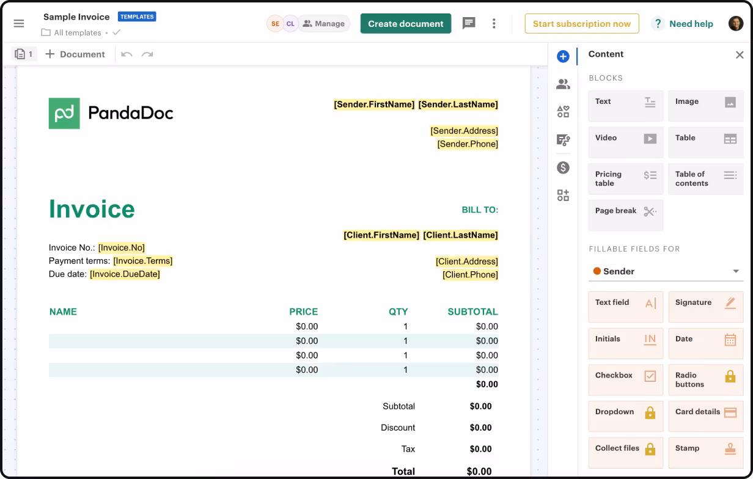This screenshot has height=479, width=753.
Task: Open the design shapes icon in sidebar
Action: pos(563,112)
